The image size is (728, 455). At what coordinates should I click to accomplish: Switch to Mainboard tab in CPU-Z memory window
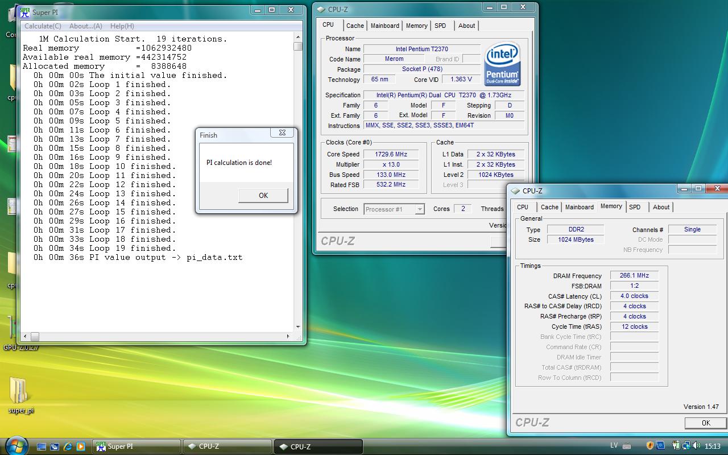[x=580, y=207]
